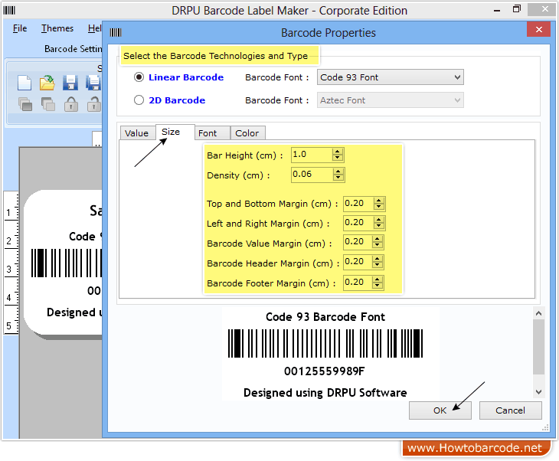Image resolution: width=559 pixels, height=461 pixels.
Task: Click the Save All double floppy icon
Action: click(93, 83)
